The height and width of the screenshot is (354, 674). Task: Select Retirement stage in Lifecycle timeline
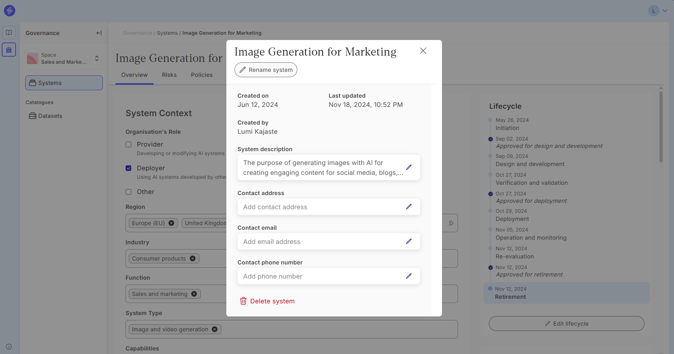pyautogui.click(x=510, y=297)
